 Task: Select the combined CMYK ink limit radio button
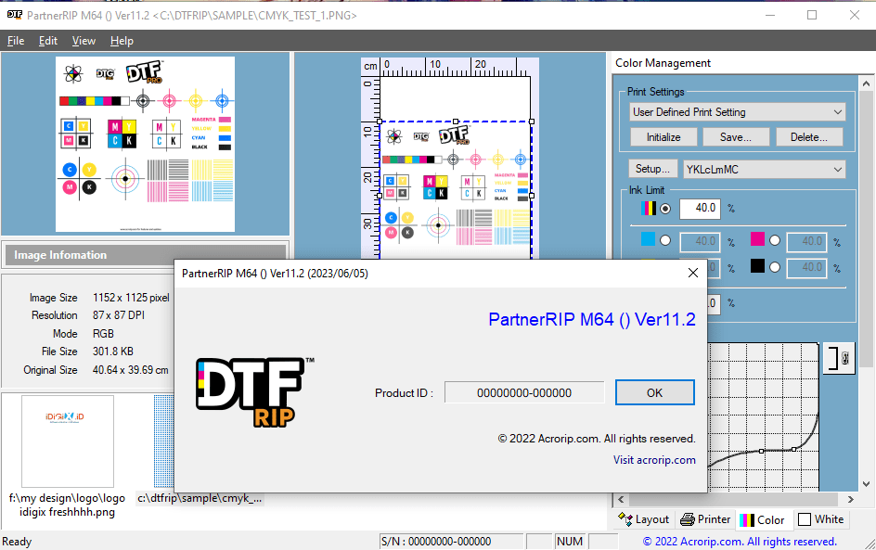(664, 209)
